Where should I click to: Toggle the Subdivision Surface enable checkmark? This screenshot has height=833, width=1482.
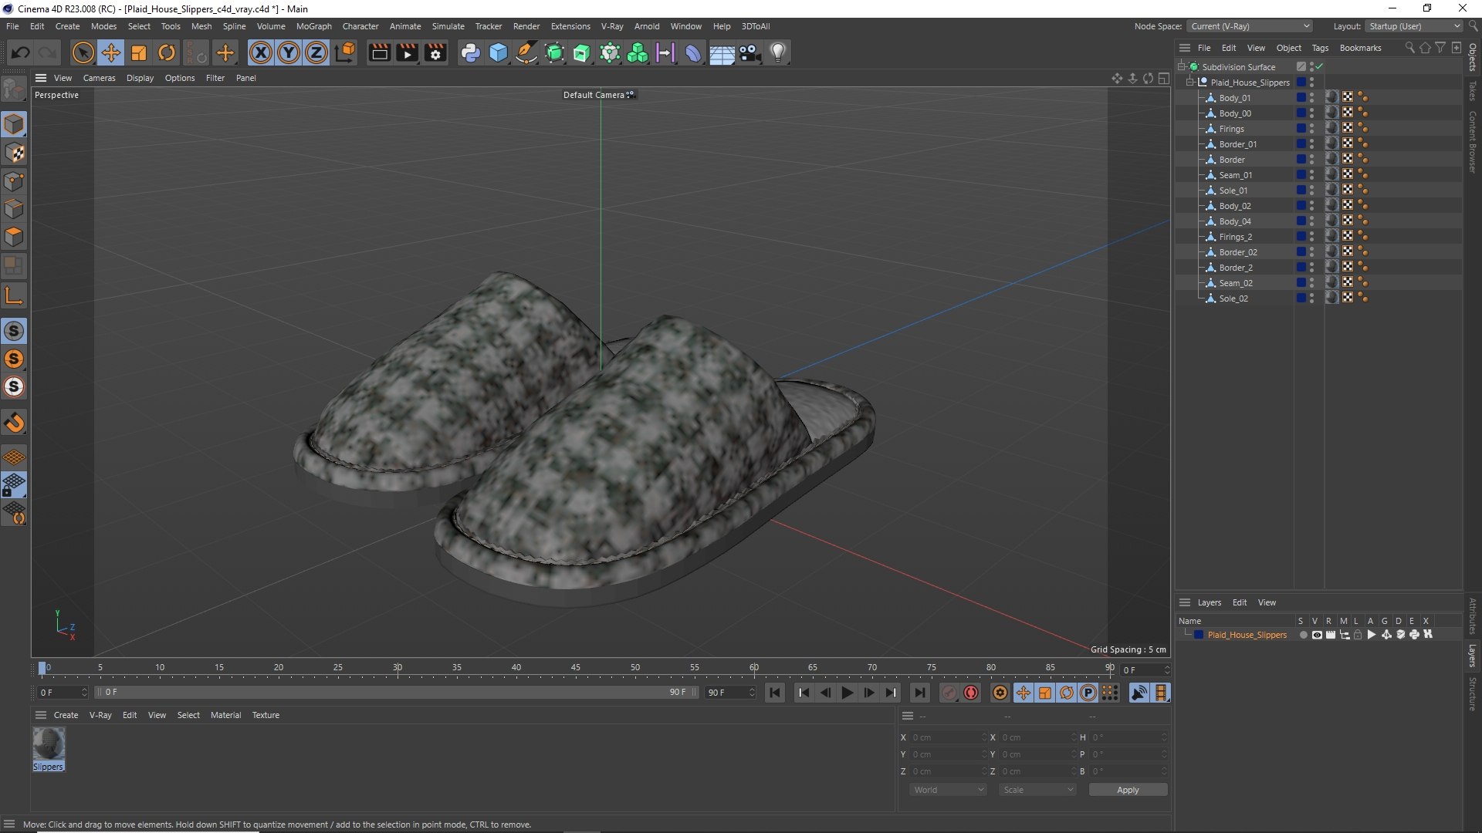click(1320, 67)
